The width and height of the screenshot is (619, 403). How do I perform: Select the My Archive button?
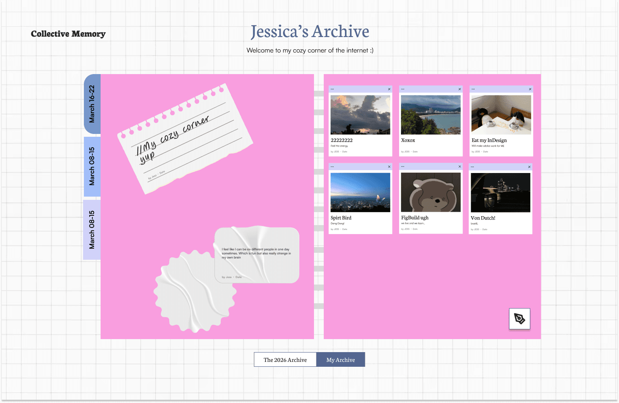click(340, 360)
